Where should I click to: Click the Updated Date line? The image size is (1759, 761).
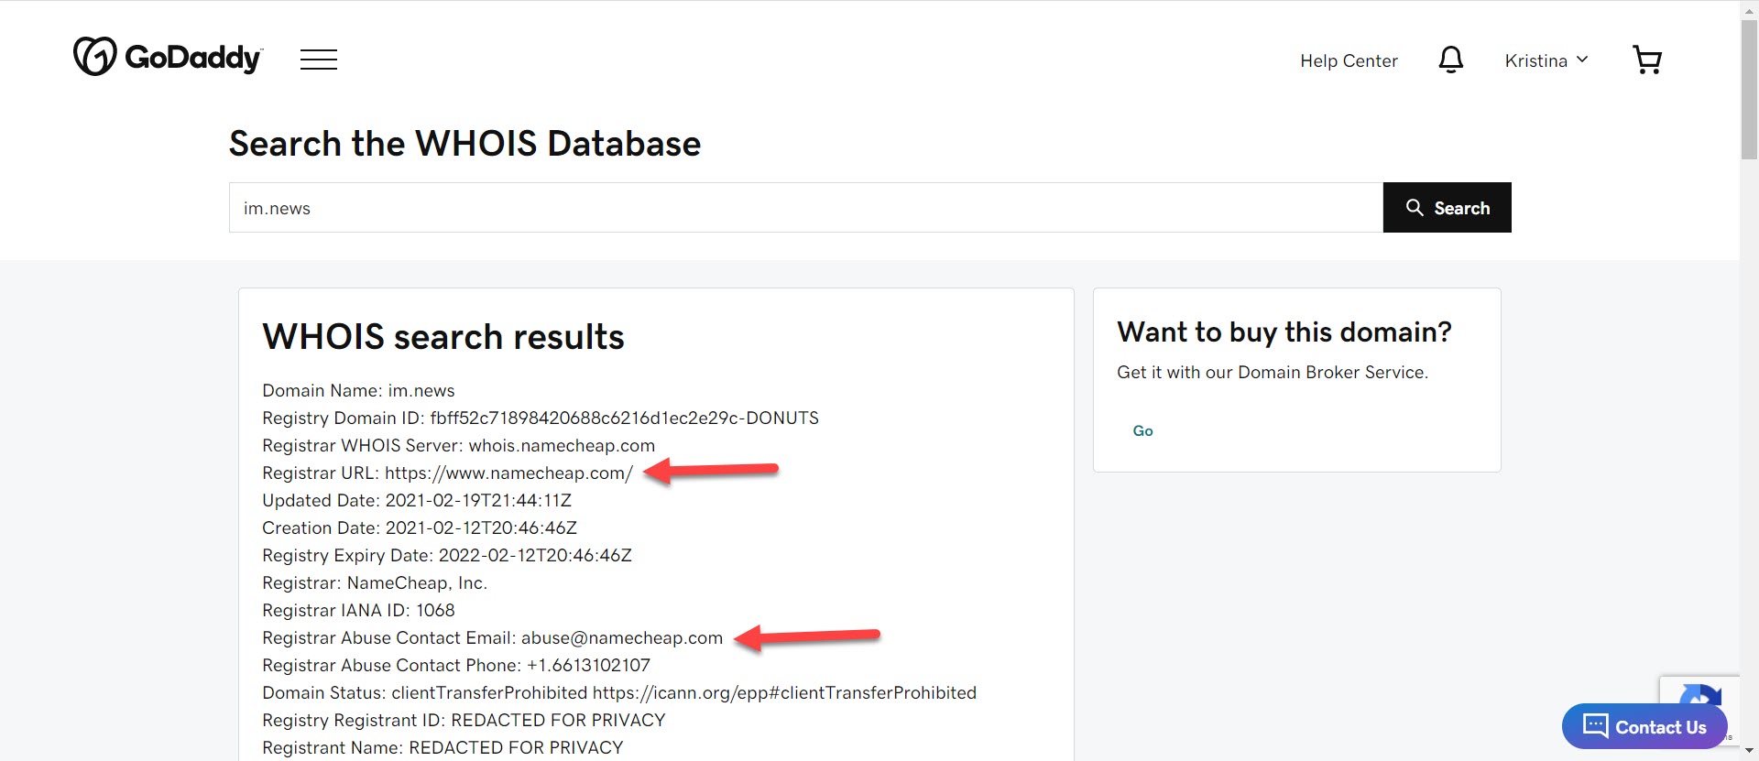tap(417, 500)
